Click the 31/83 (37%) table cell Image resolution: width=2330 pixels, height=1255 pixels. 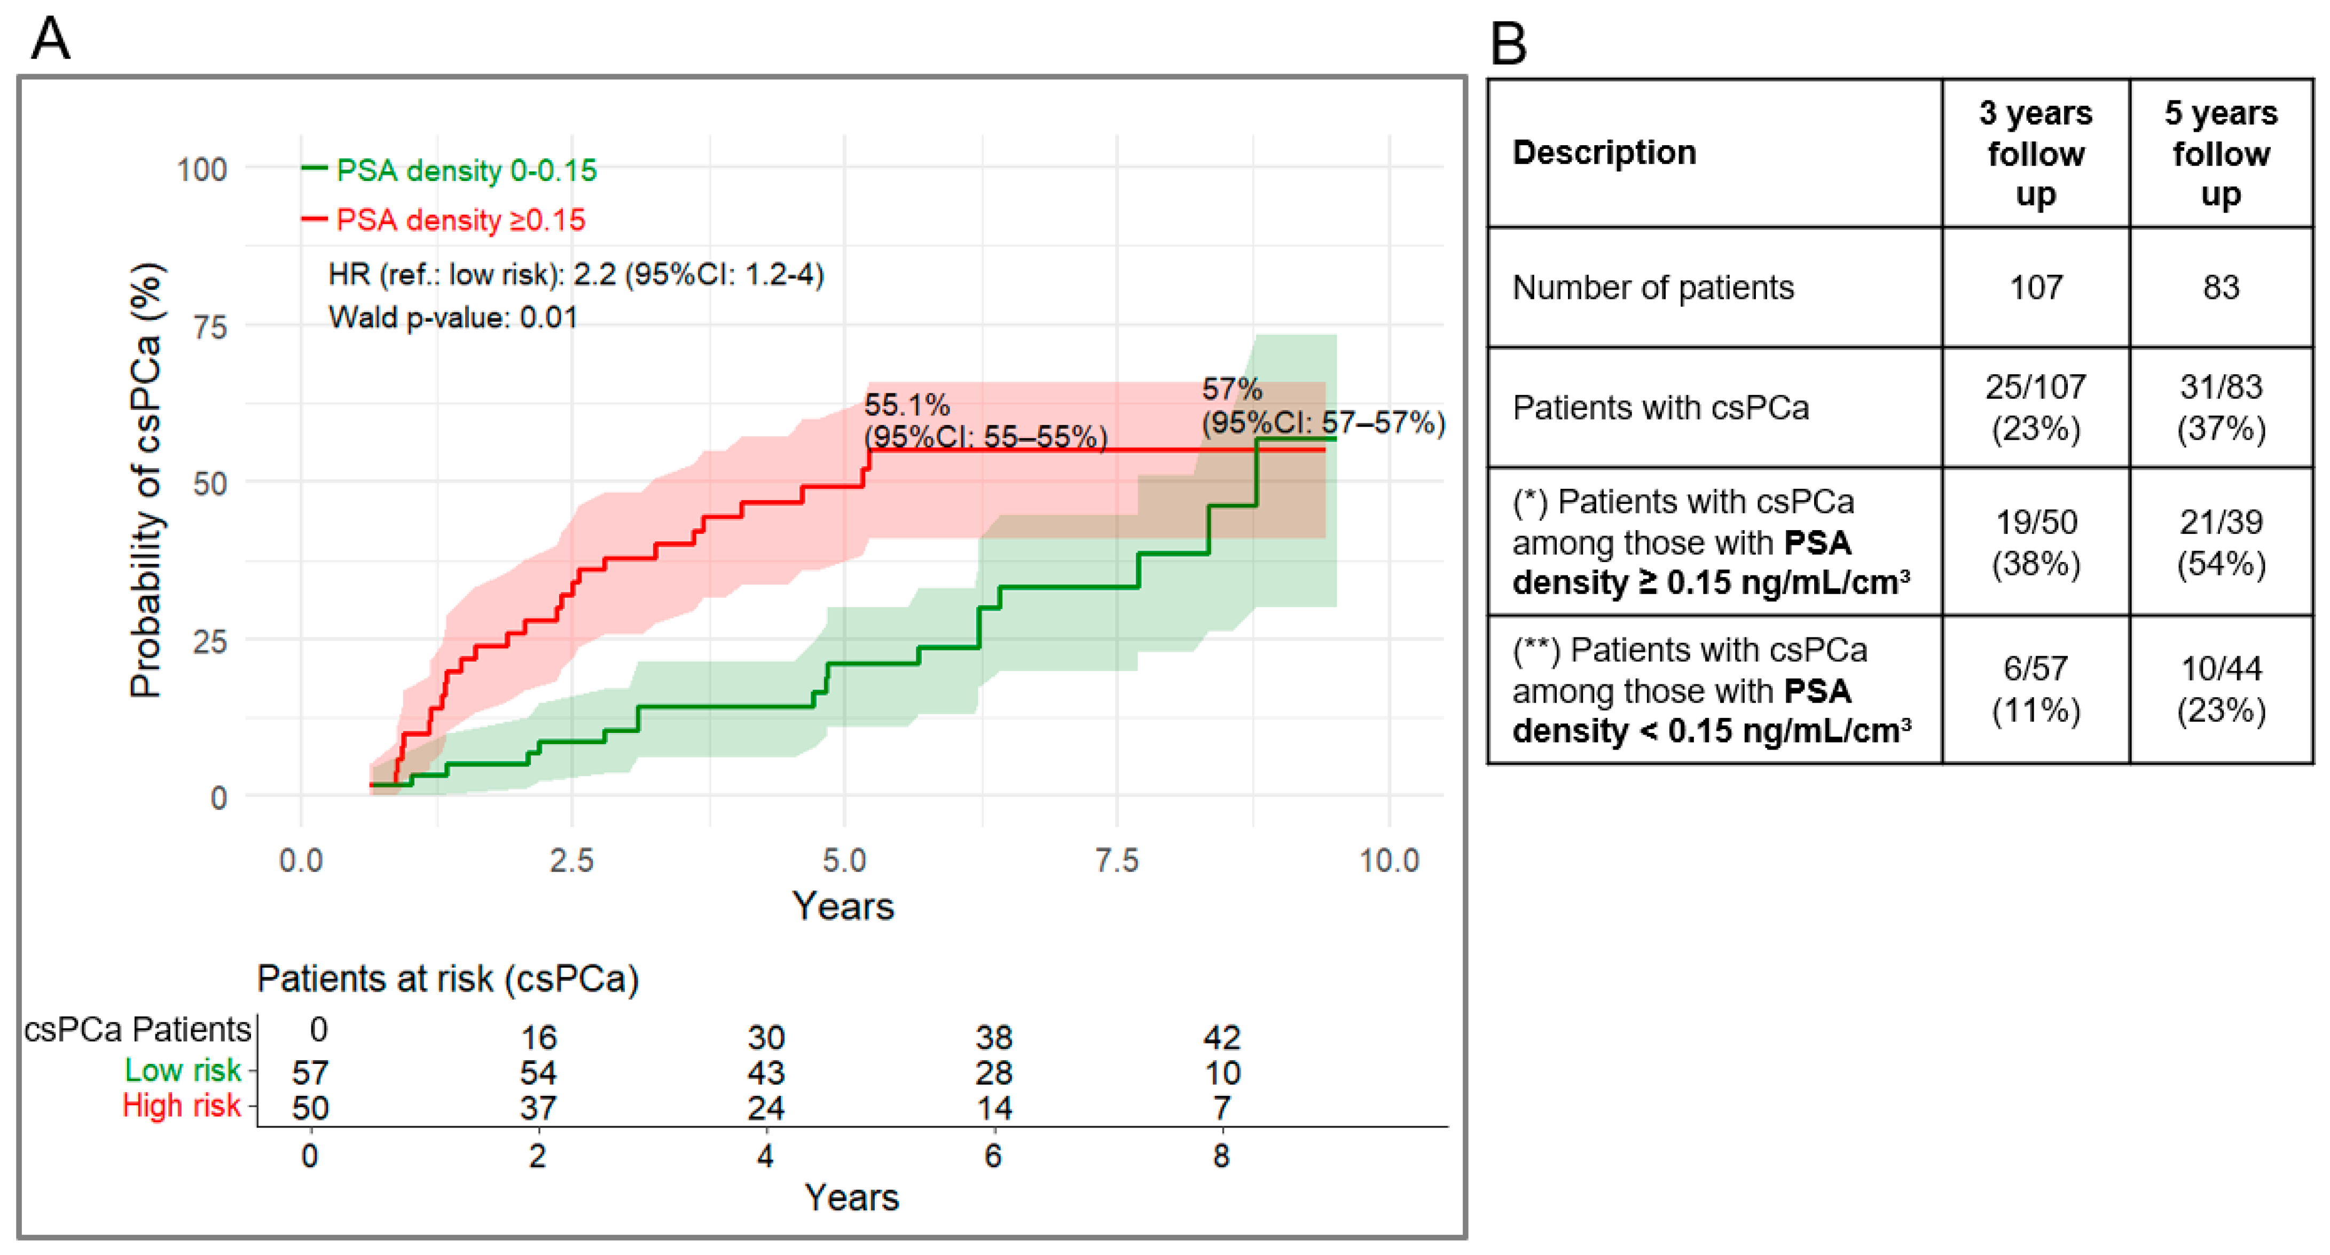click(x=2221, y=408)
